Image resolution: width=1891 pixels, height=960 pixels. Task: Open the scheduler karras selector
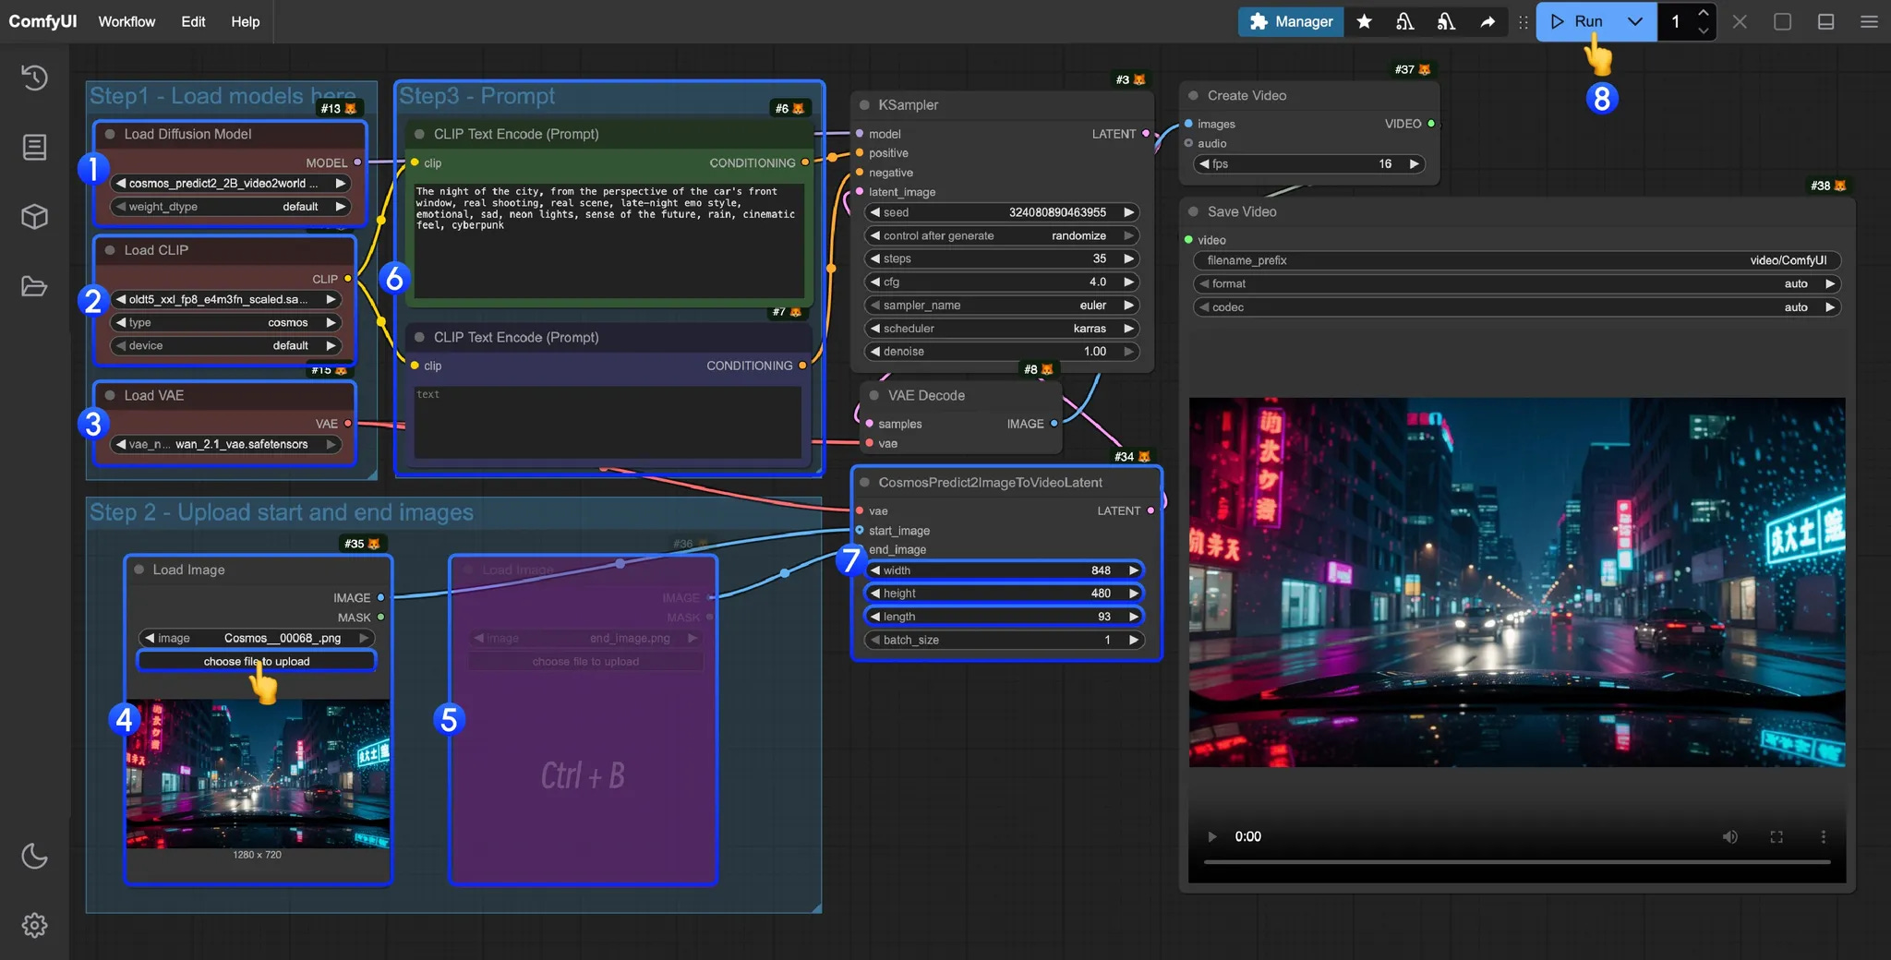(1002, 329)
